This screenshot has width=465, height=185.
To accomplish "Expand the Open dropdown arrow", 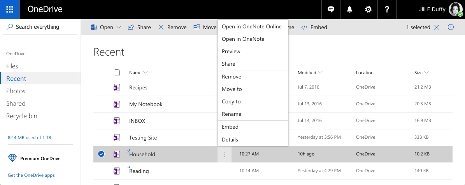I will pyautogui.click(x=119, y=27).
